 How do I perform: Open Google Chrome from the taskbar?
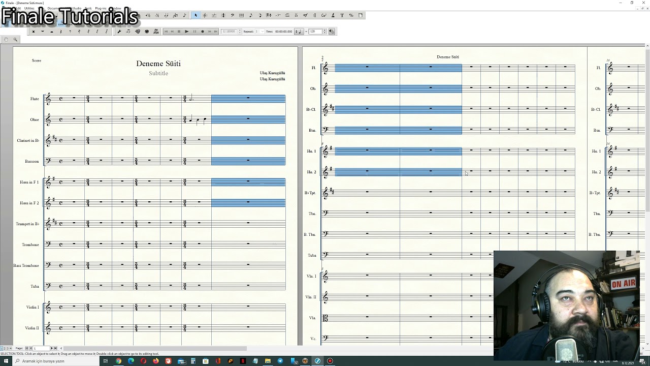click(118, 361)
